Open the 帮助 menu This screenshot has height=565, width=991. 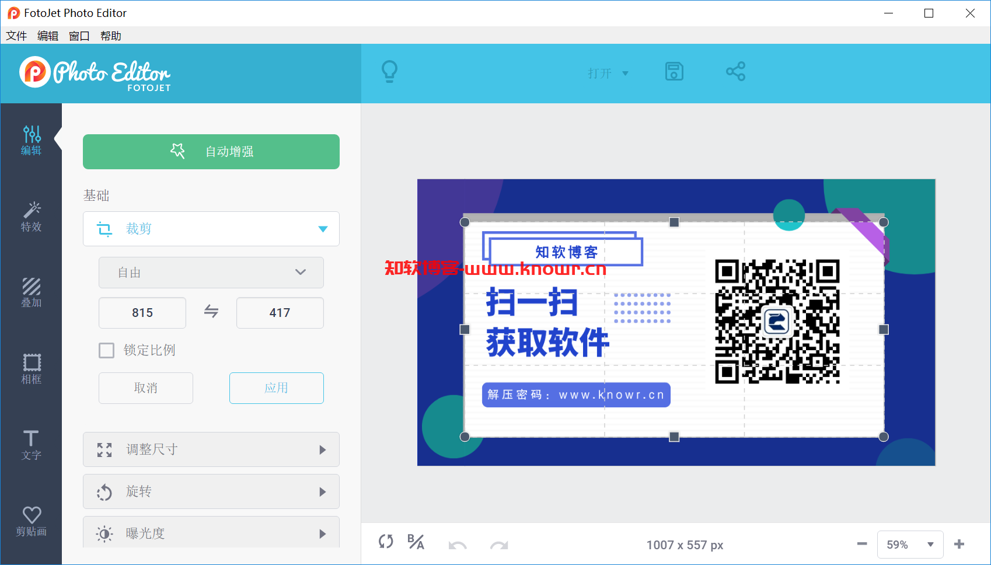[111, 36]
